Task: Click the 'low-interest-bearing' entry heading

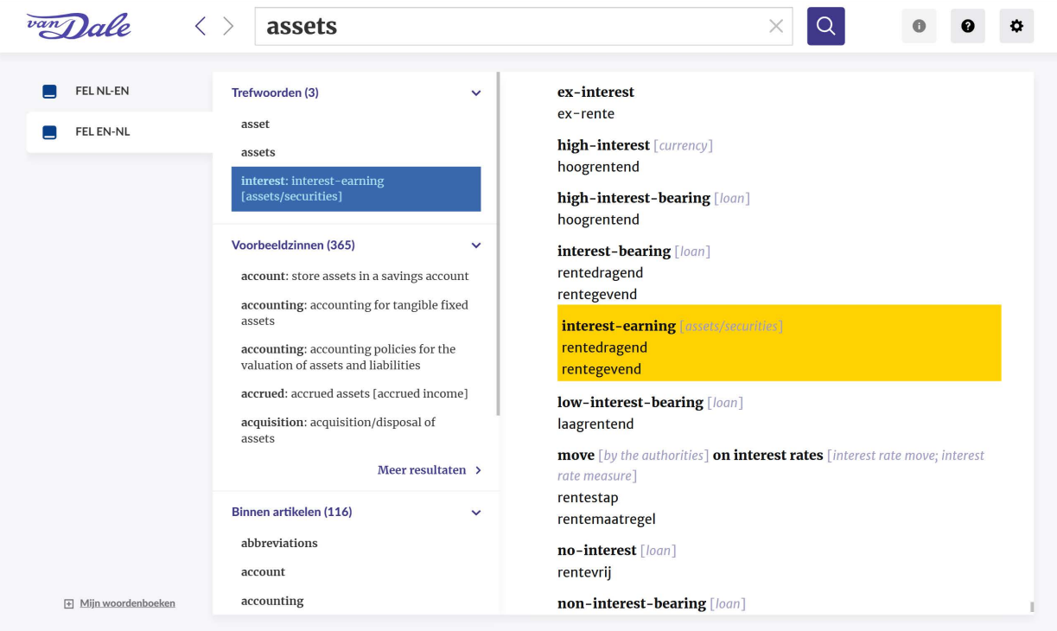Action: click(630, 402)
